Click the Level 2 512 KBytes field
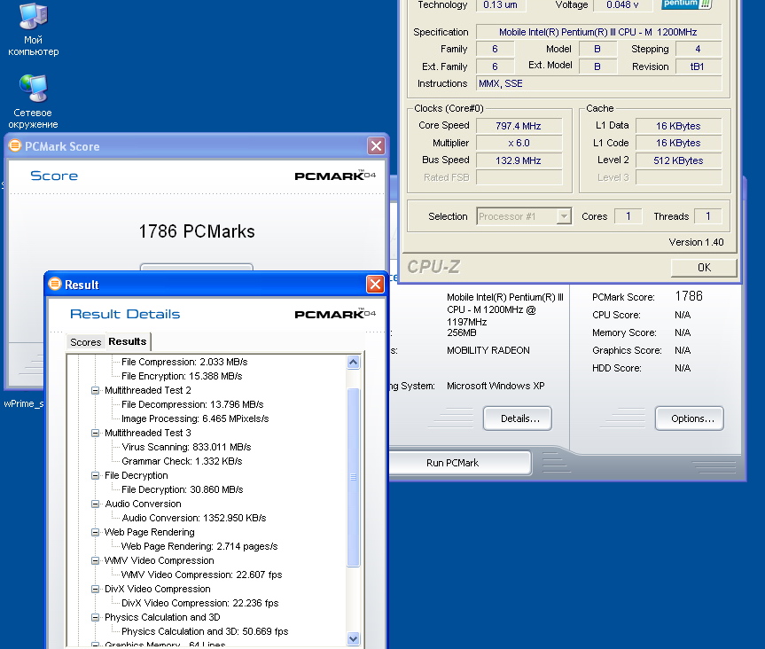 point(678,160)
